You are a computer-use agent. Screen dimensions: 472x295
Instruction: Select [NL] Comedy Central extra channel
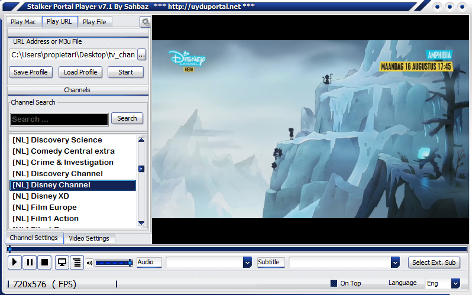pos(73,151)
